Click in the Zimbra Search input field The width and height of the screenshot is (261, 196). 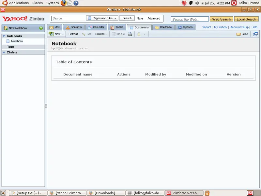pyautogui.click(x=68, y=18)
